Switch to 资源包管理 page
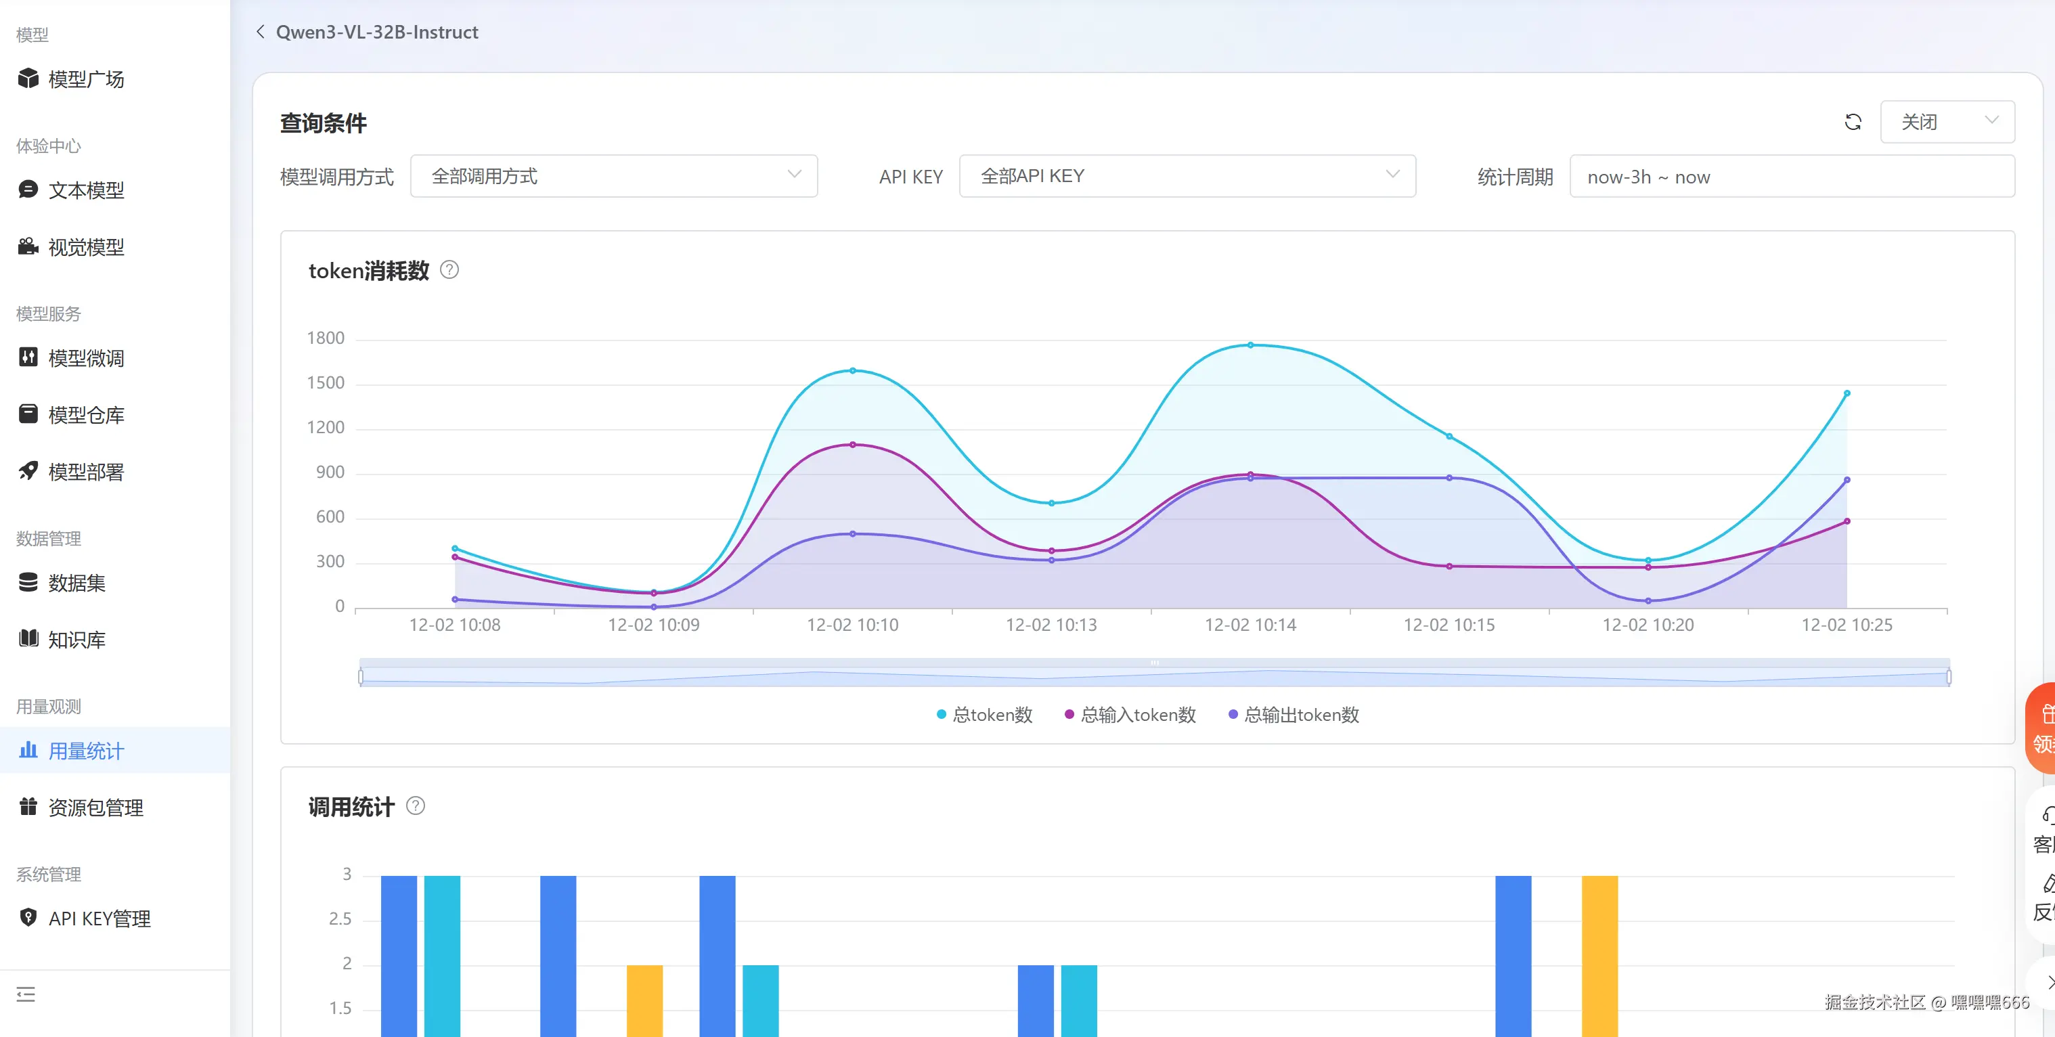2055x1037 pixels. 95,806
